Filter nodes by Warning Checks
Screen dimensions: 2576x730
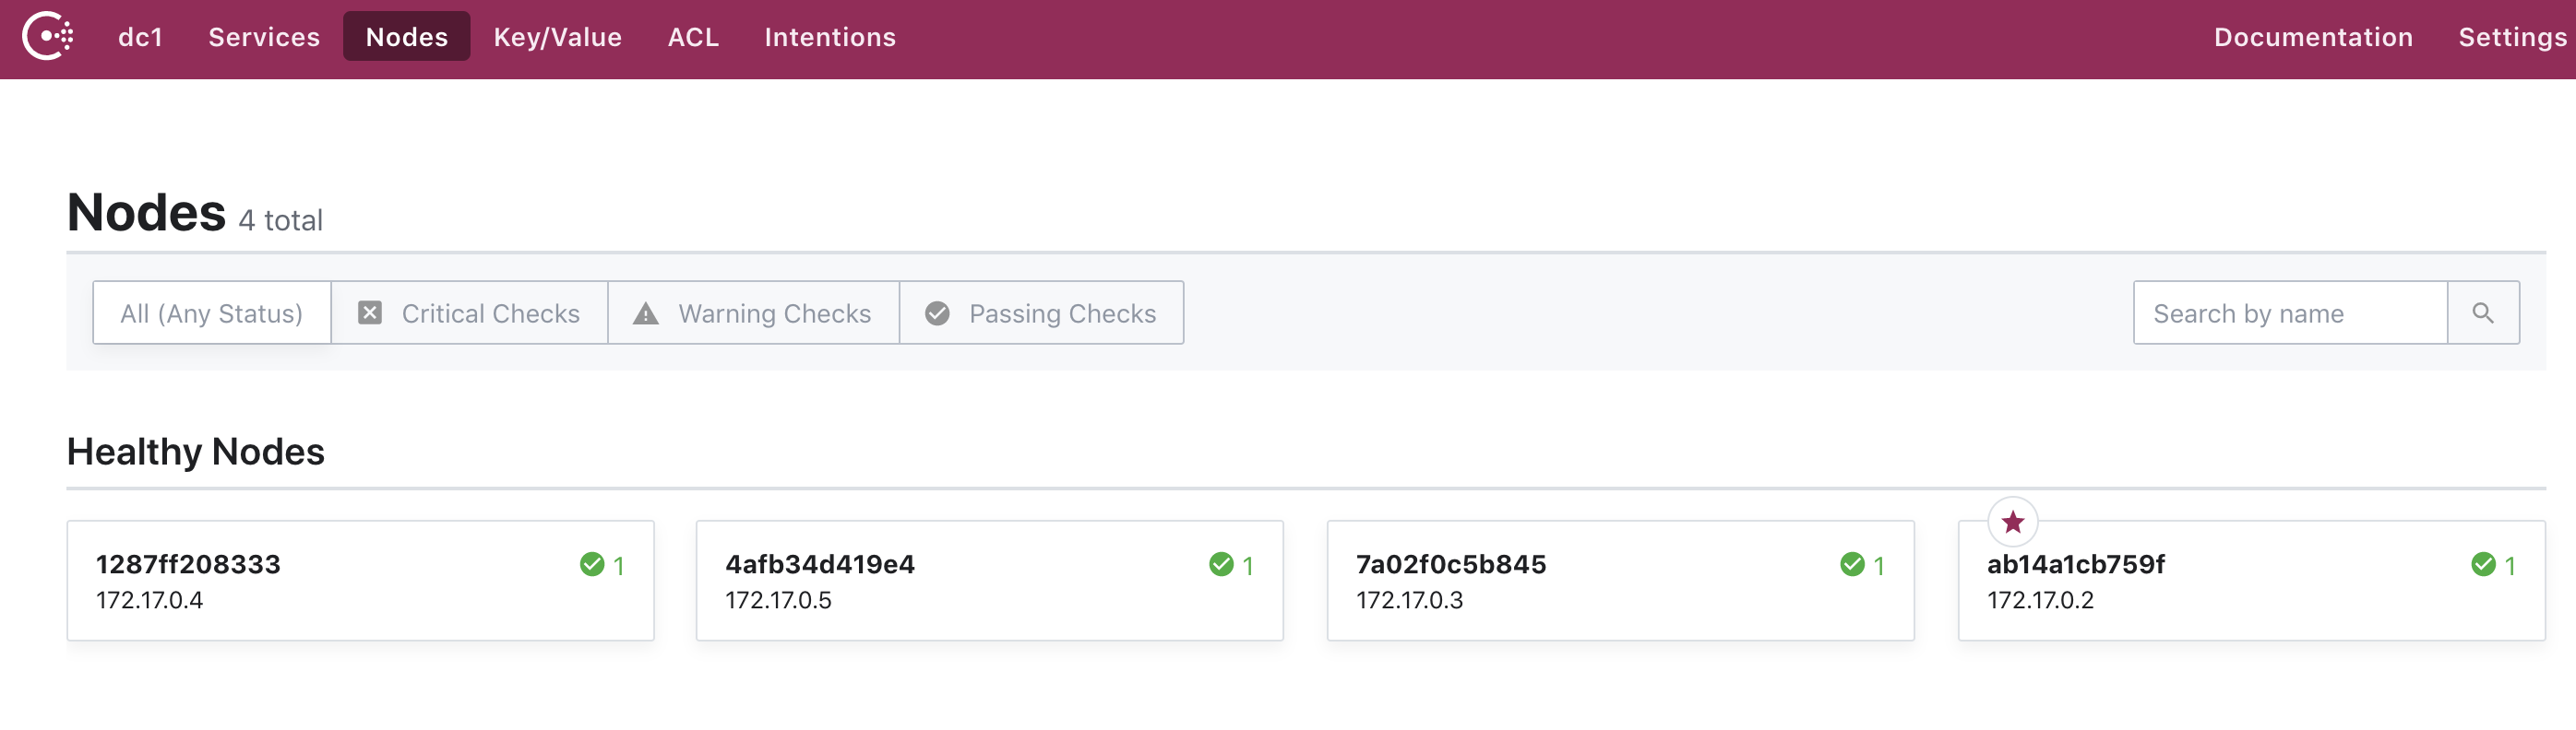click(x=753, y=313)
